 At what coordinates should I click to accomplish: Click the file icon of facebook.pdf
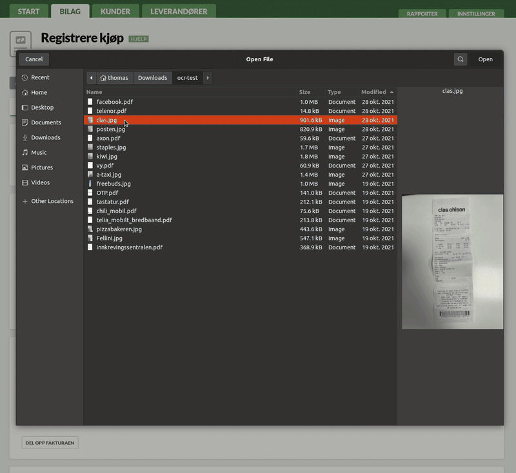[x=90, y=102]
